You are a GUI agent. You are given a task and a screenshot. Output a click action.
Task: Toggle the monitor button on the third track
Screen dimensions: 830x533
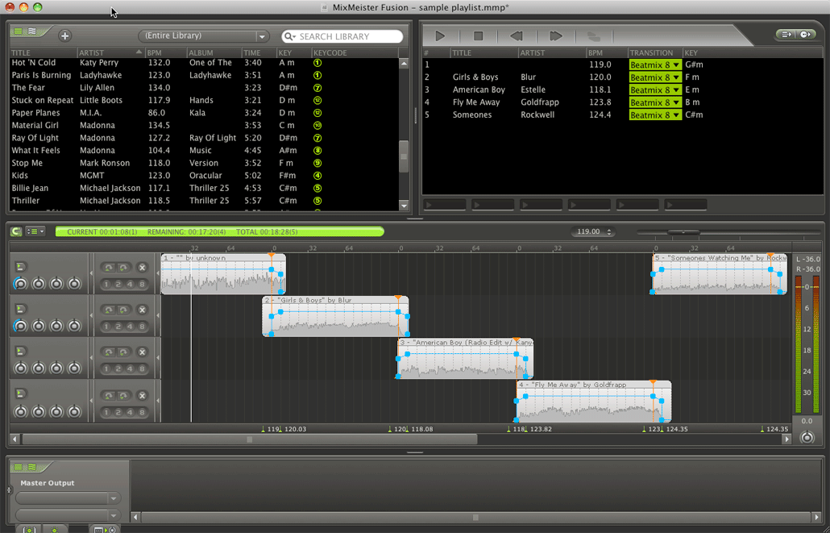pyautogui.click(x=20, y=351)
